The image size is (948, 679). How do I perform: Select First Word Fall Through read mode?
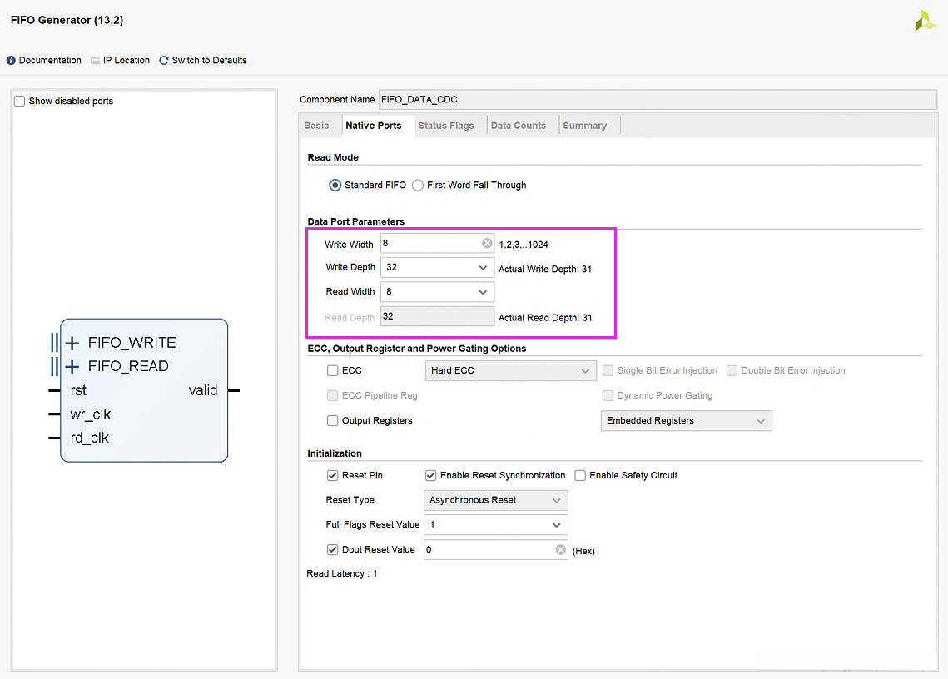click(x=418, y=186)
